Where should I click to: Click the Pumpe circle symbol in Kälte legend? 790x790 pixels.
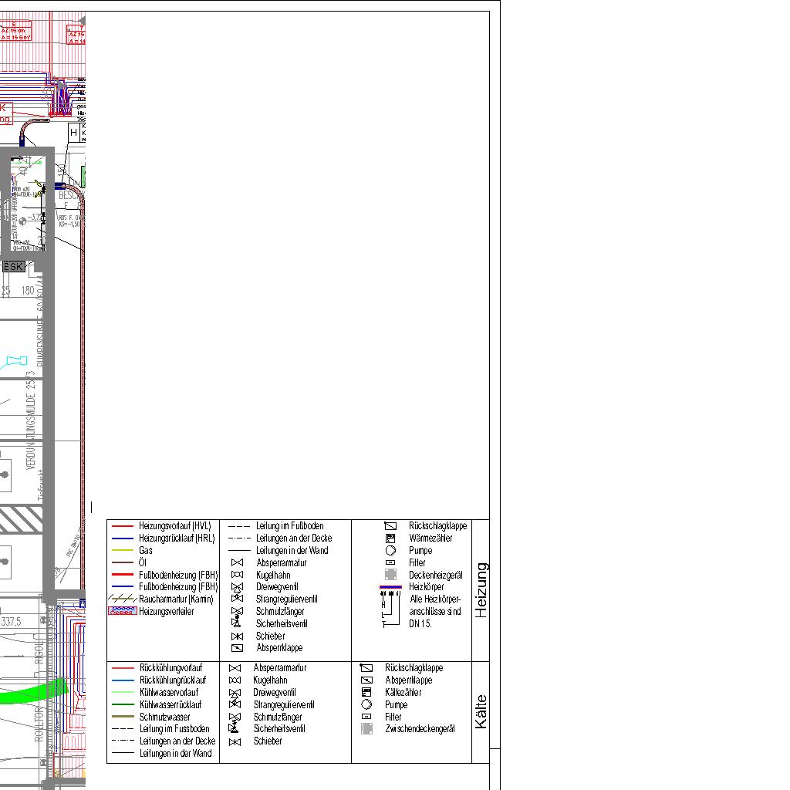(366, 704)
